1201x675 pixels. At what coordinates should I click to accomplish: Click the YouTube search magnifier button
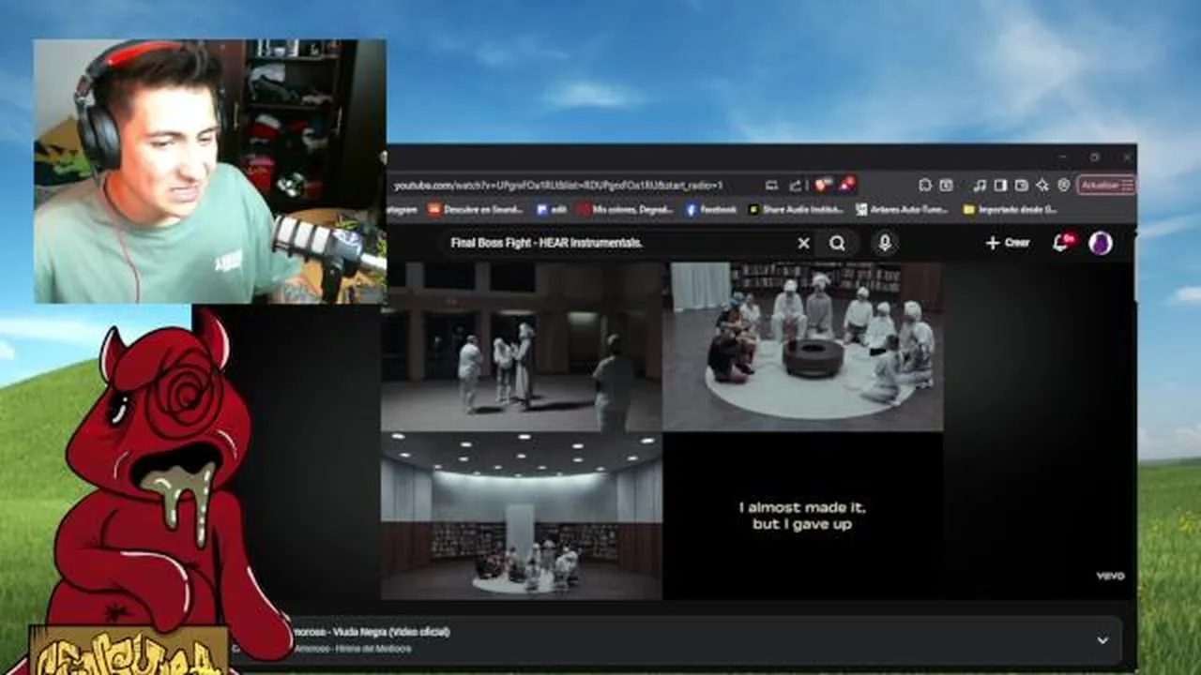coord(837,243)
